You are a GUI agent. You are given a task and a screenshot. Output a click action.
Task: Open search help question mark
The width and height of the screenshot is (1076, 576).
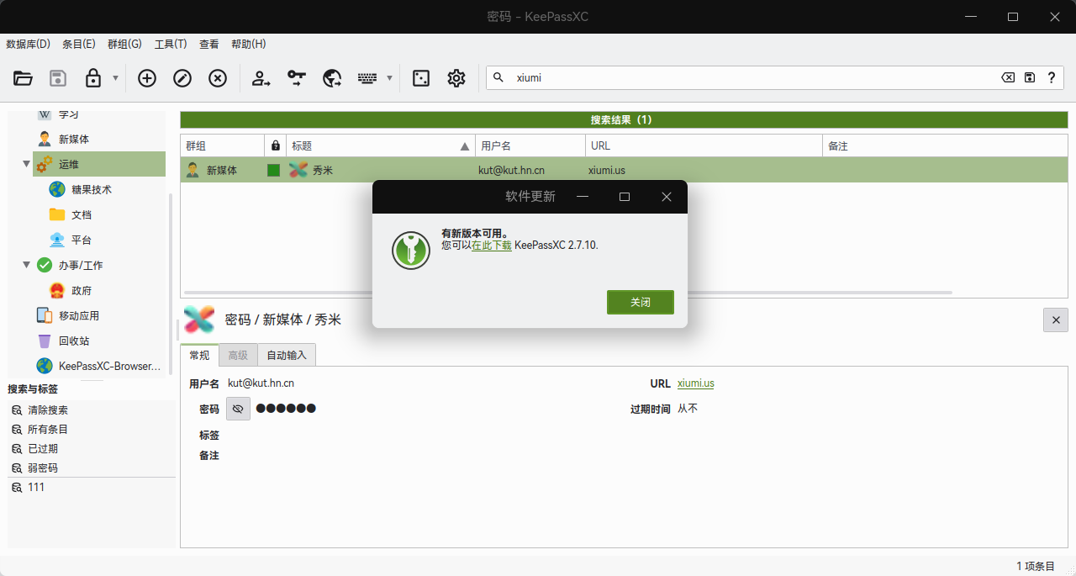1052,77
